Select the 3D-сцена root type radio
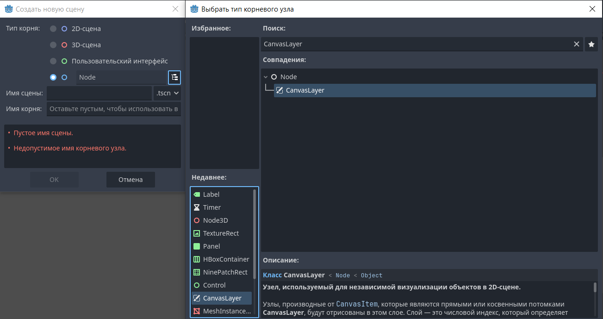603x319 pixels. coord(53,45)
